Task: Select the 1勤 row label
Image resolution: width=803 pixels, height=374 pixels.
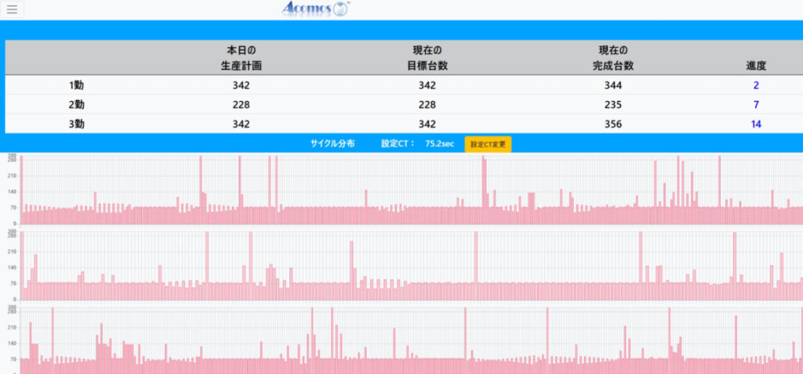Action: [x=76, y=85]
